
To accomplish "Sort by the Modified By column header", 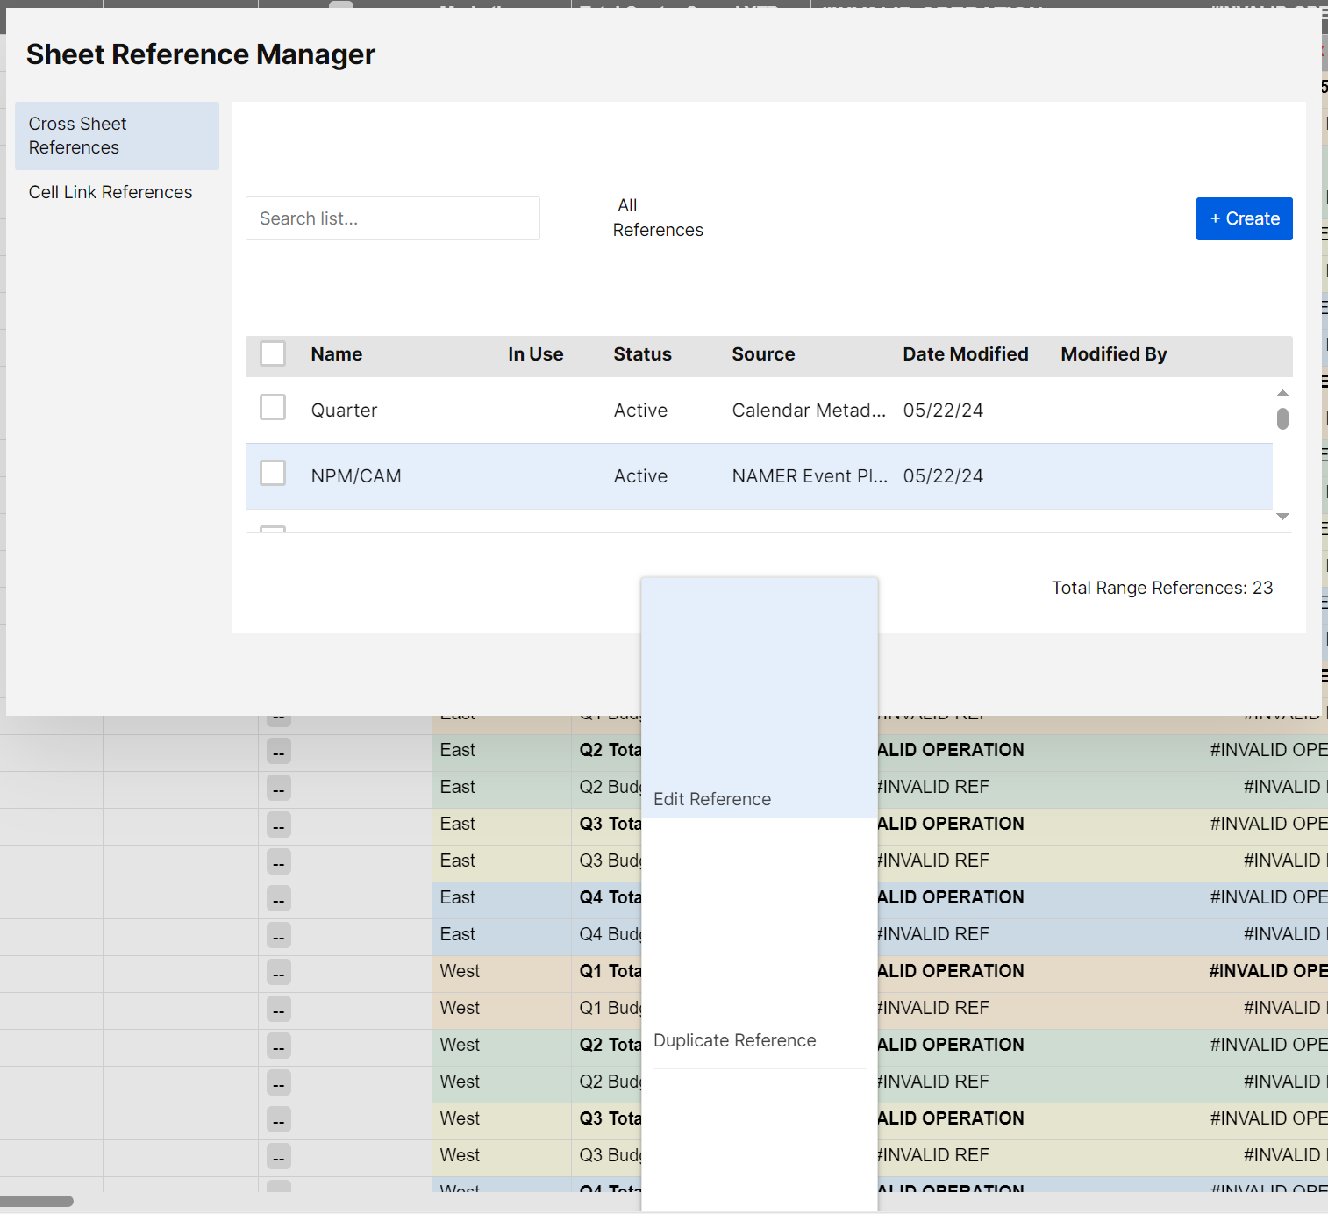I will (1114, 354).
